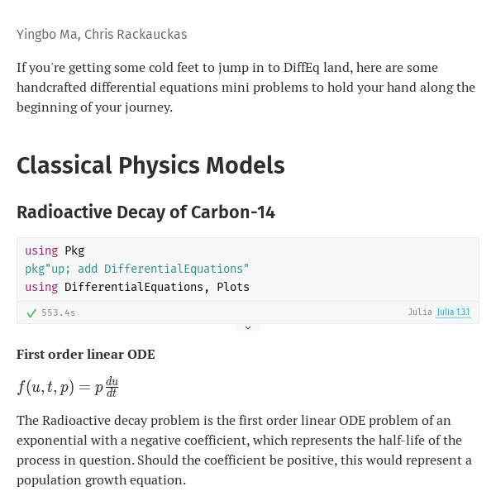Viewport: 496px width, 496px height.
Task: Expand the code cell output chevron
Action: pyautogui.click(x=248, y=327)
